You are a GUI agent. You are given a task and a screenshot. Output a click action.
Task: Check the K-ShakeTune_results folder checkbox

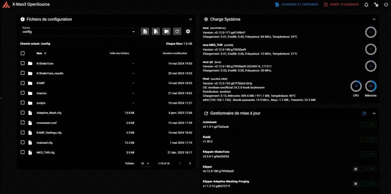23,73
